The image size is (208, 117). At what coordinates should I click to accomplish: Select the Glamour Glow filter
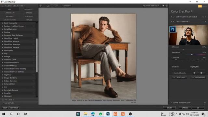click(x=10, y=60)
